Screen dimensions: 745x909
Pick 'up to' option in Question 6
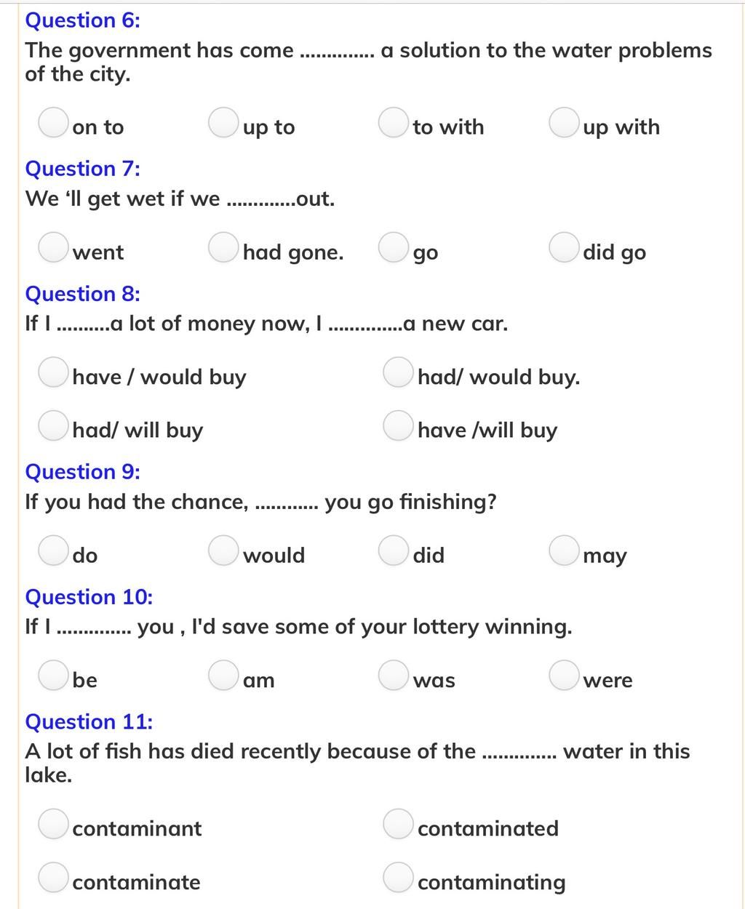(223, 122)
